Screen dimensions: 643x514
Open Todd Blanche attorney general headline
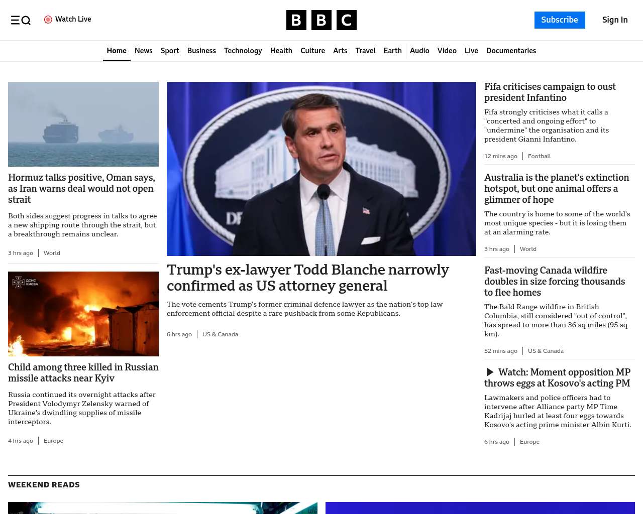[x=308, y=278]
